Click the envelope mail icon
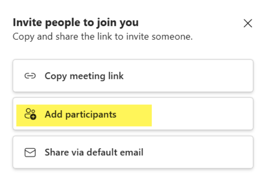Image resolution: width=265 pixels, height=179 pixels. pyautogui.click(x=30, y=152)
